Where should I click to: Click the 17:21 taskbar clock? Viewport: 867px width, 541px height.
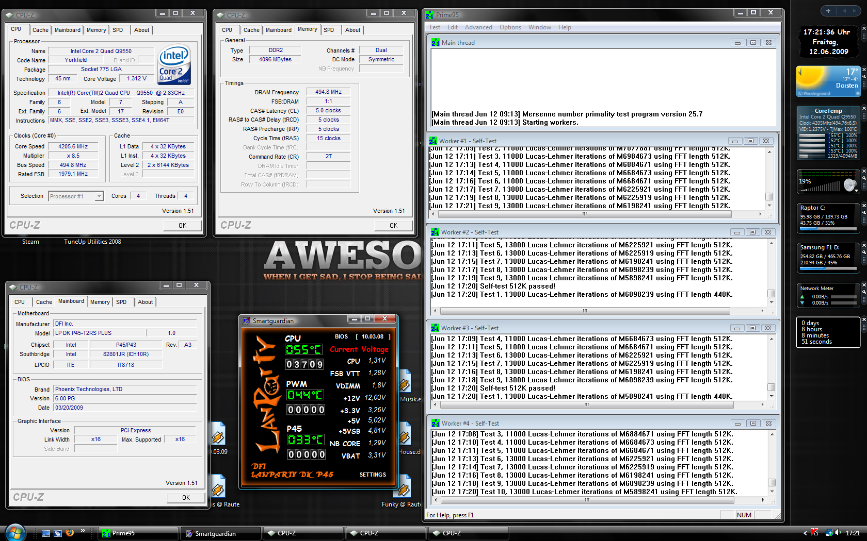[853, 533]
